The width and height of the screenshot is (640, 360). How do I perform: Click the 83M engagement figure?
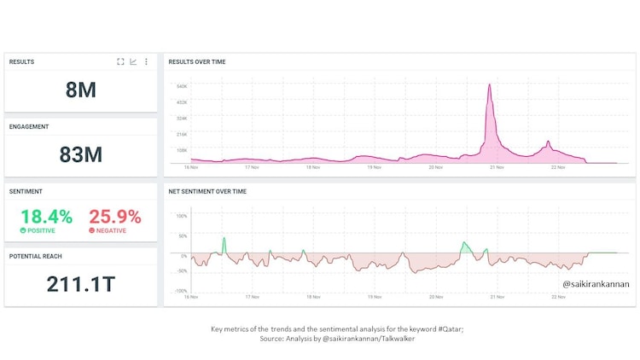pos(81,154)
